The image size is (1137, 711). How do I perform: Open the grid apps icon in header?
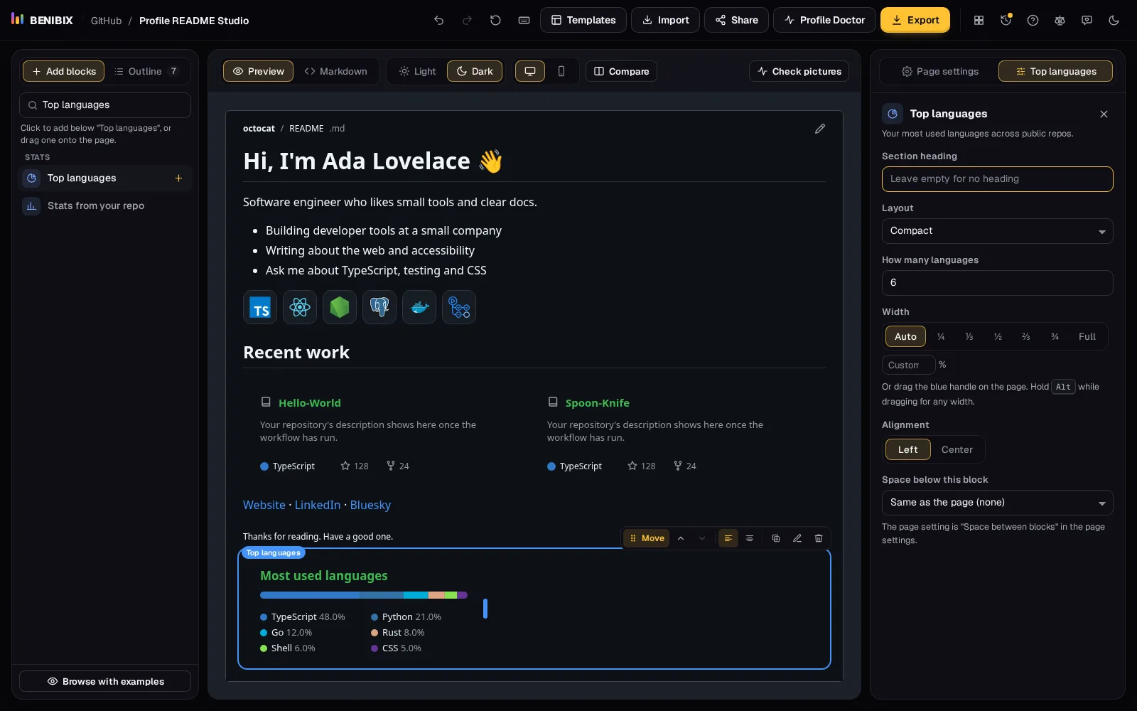pos(979,20)
